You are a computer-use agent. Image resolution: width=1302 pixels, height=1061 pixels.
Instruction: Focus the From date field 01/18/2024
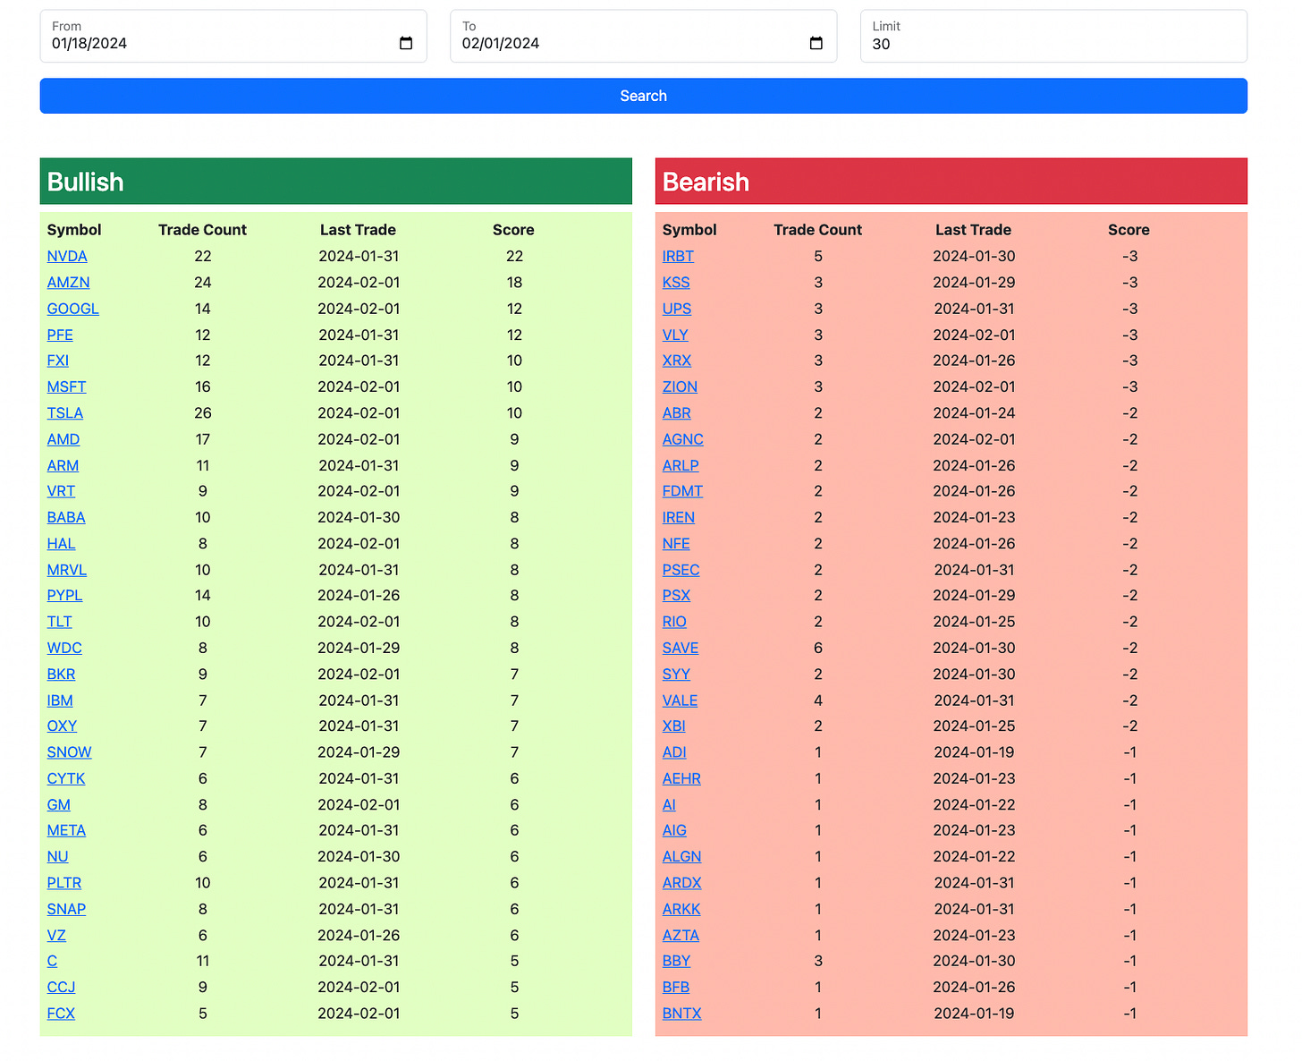(233, 37)
